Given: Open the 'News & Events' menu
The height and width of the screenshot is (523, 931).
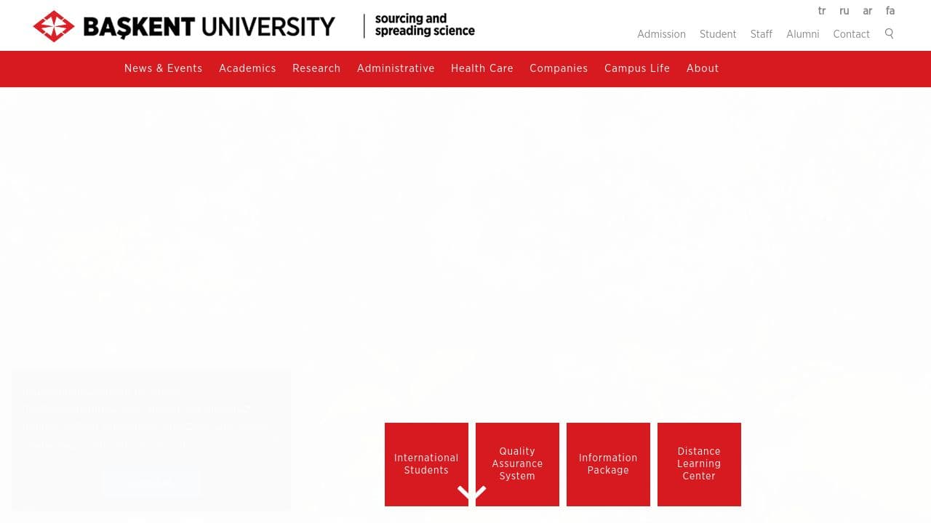Looking at the screenshot, I should [x=163, y=68].
